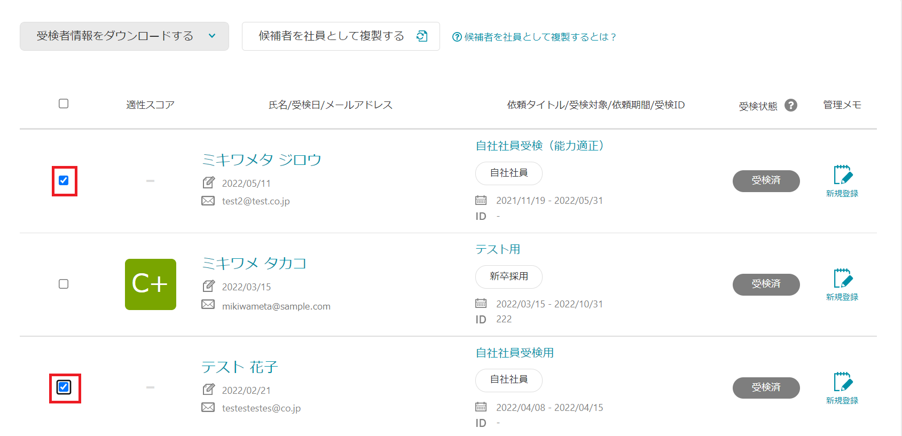
Task: Click the duplicate icon on 候補者を社員として複製する
Action: coord(422,36)
